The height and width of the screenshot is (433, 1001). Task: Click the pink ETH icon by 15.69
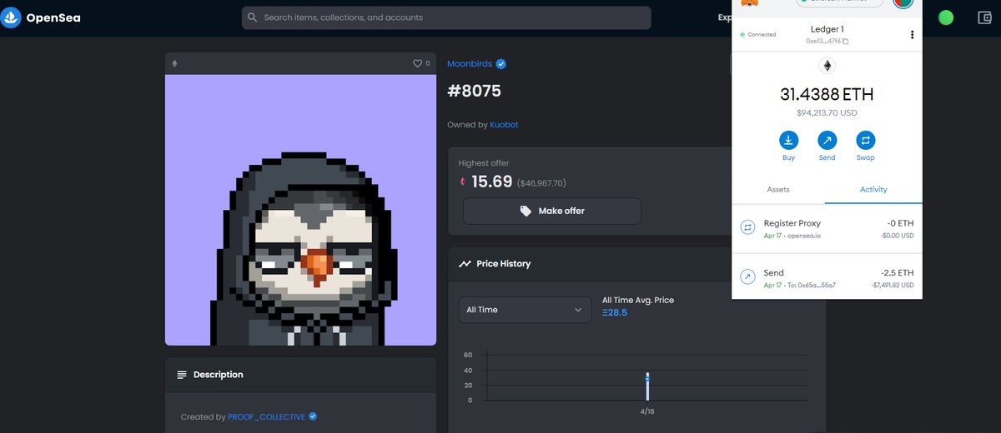[x=464, y=182]
